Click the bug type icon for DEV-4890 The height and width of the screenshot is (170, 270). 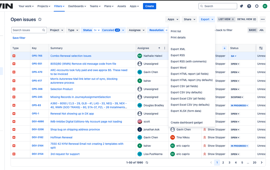(14, 121)
